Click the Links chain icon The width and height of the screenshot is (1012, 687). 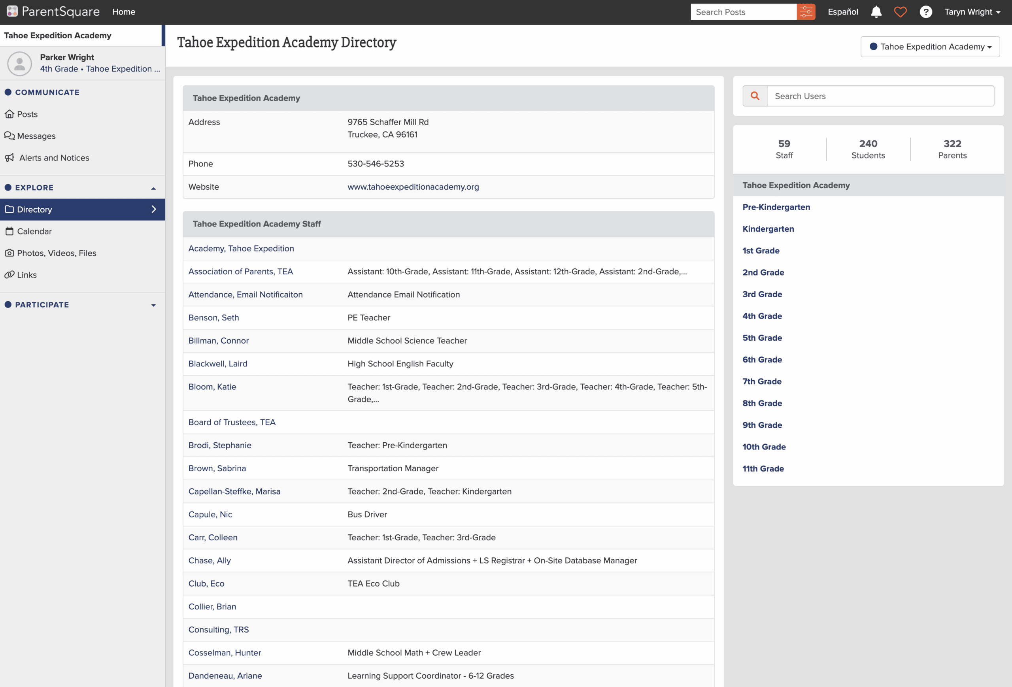pos(9,275)
